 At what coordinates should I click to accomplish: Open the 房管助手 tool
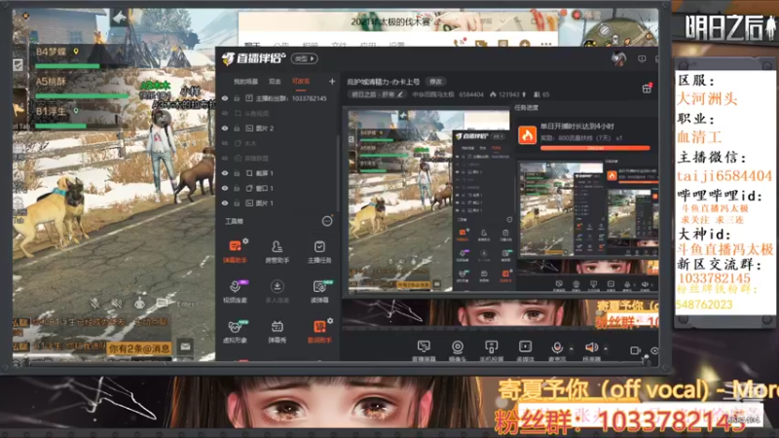[x=278, y=250]
